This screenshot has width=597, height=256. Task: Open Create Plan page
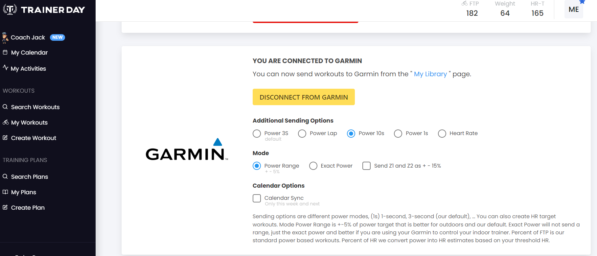click(x=28, y=207)
